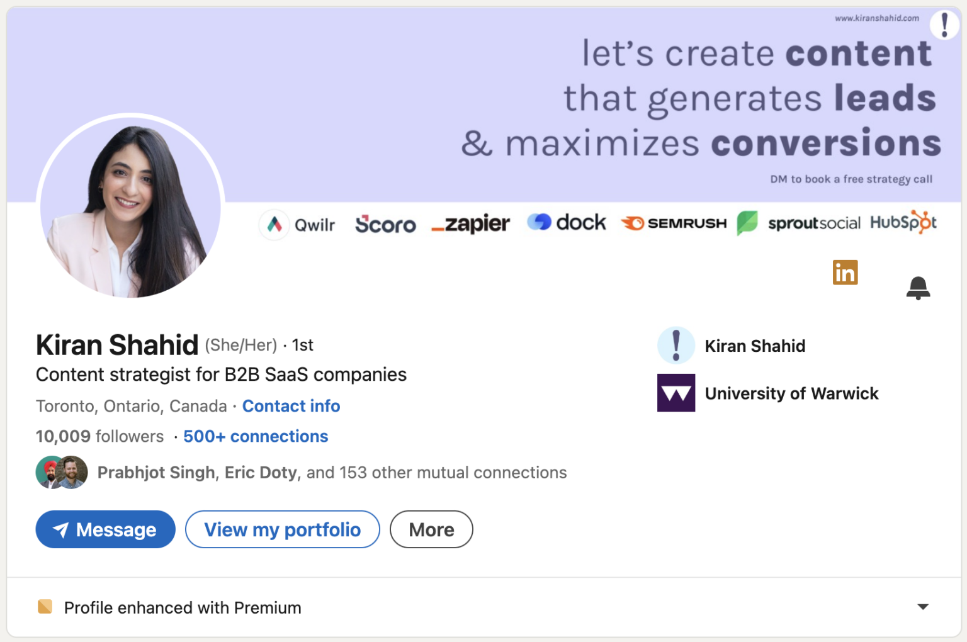
Task: Open the More options menu
Action: point(431,529)
